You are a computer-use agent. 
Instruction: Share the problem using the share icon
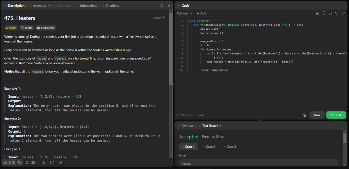tap(52, 162)
